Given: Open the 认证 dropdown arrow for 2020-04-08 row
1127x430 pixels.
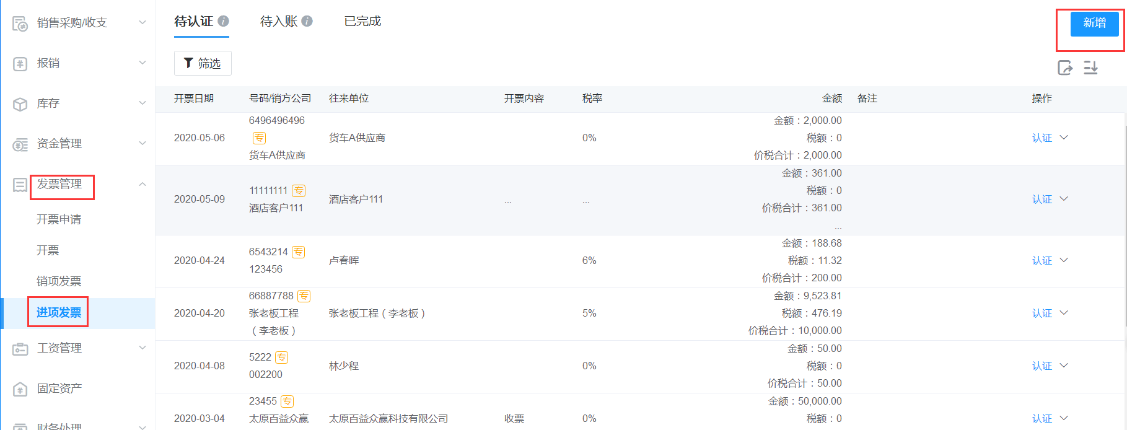Looking at the screenshot, I should pos(1064,366).
